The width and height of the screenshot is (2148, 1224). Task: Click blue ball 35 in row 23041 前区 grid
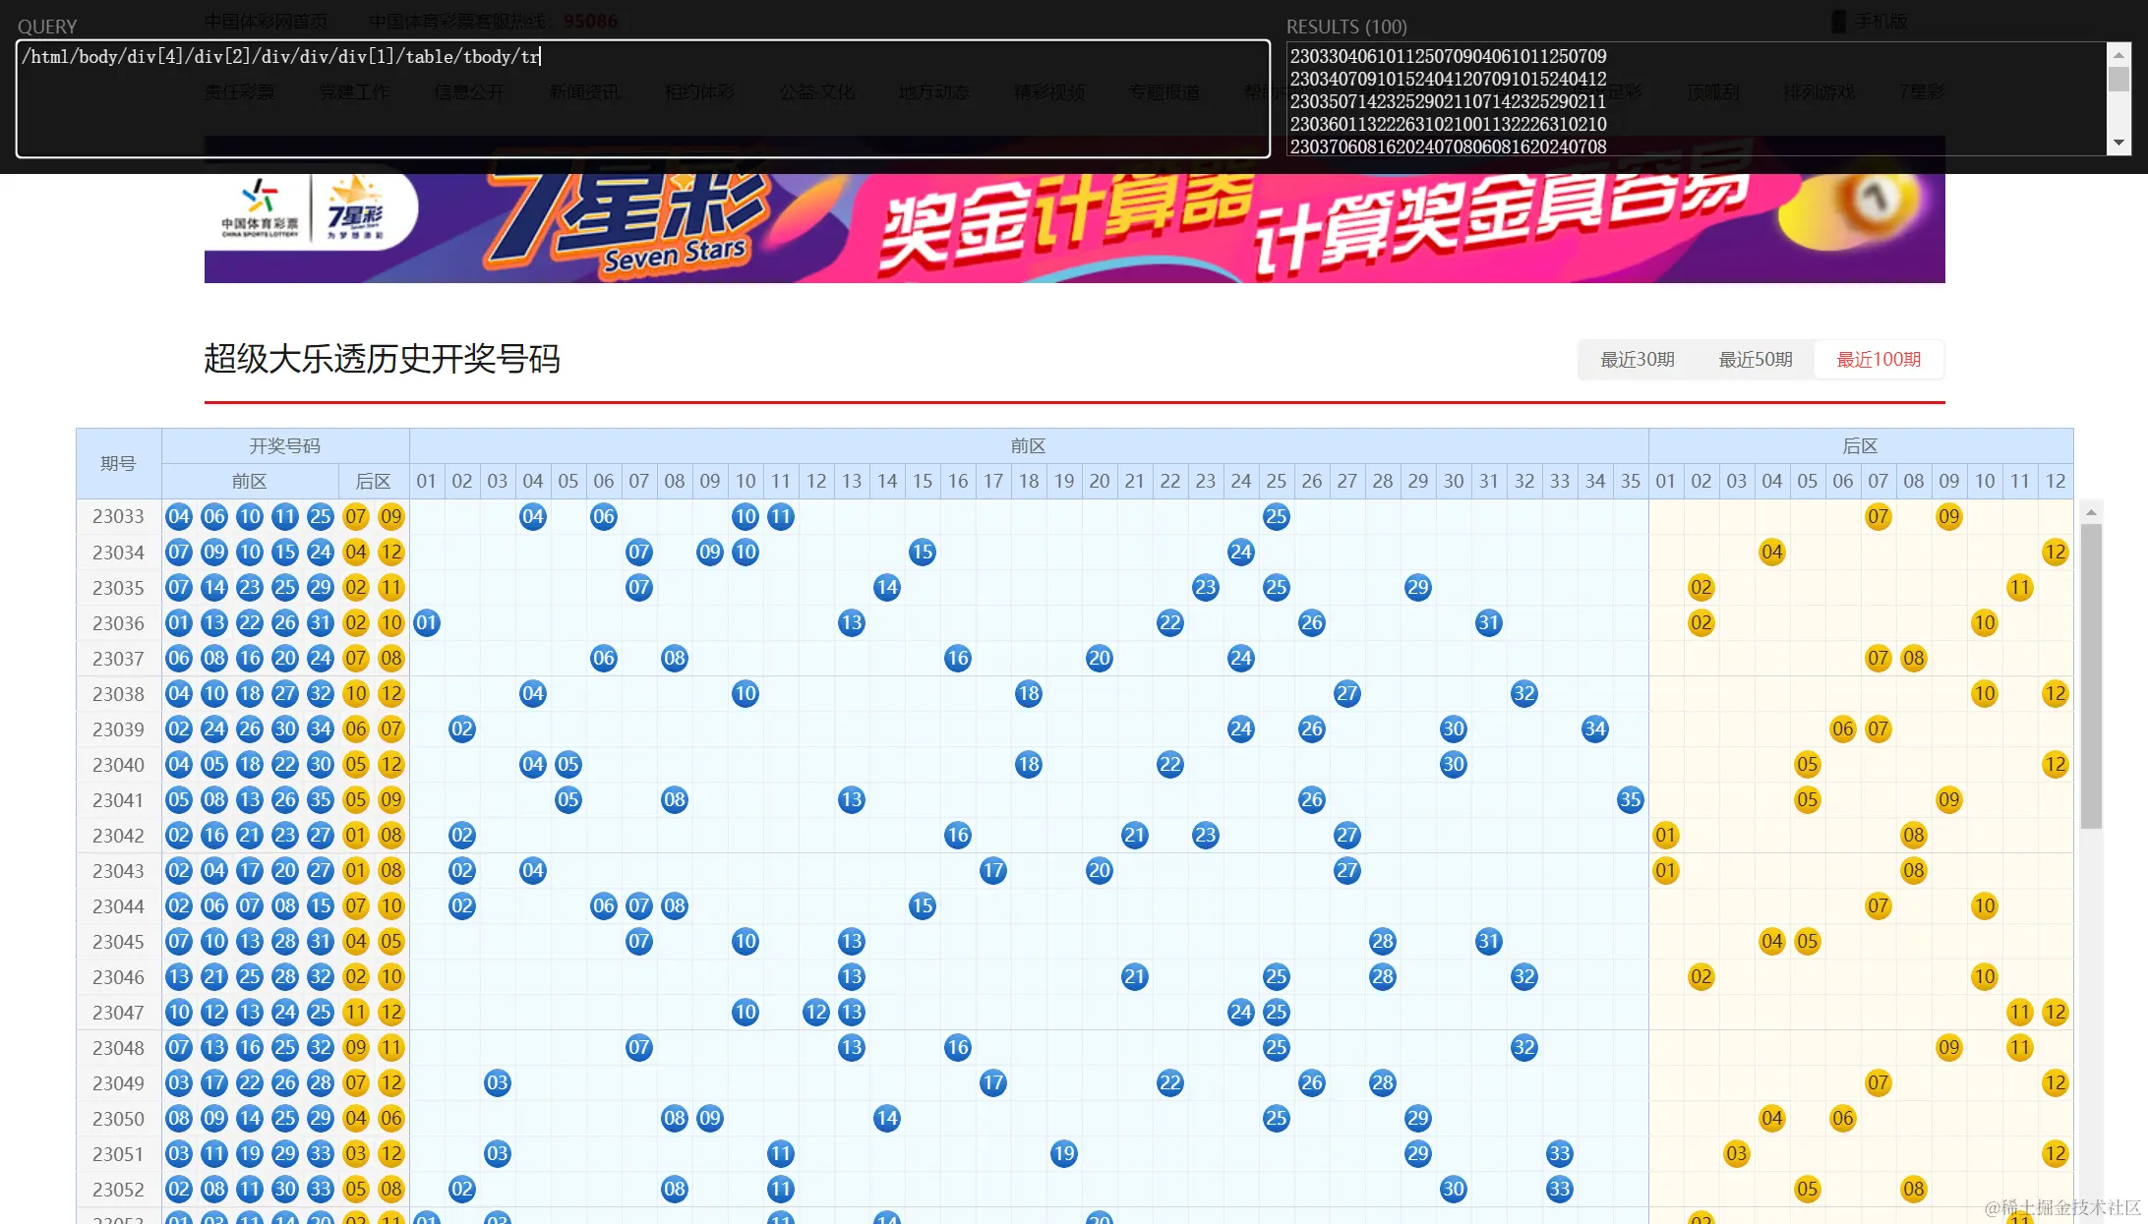1630,799
